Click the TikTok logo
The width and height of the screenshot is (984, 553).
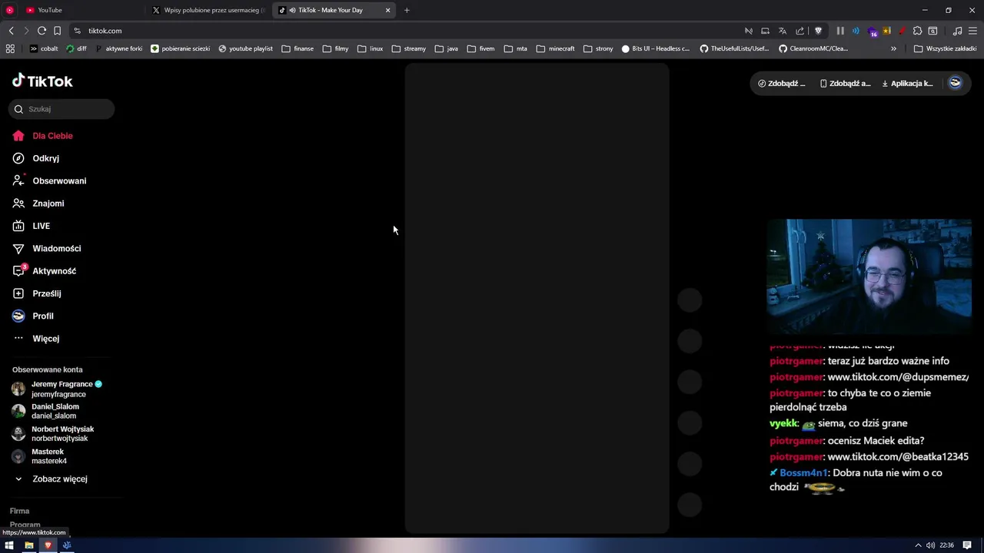coord(42,81)
